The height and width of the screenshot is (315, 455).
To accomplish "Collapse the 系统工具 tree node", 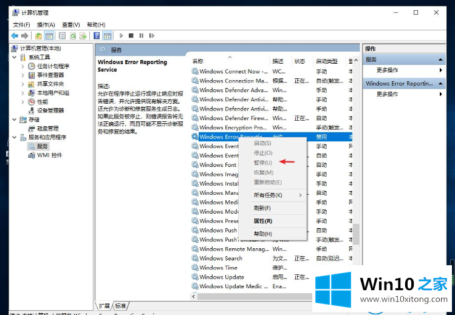I will click(14, 57).
